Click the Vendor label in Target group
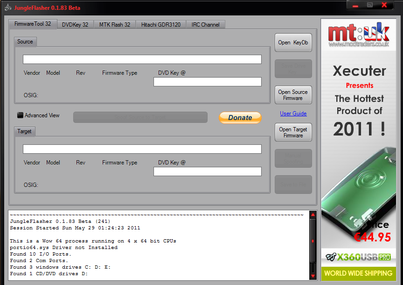The image size is (403, 285). (x=32, y=163)
